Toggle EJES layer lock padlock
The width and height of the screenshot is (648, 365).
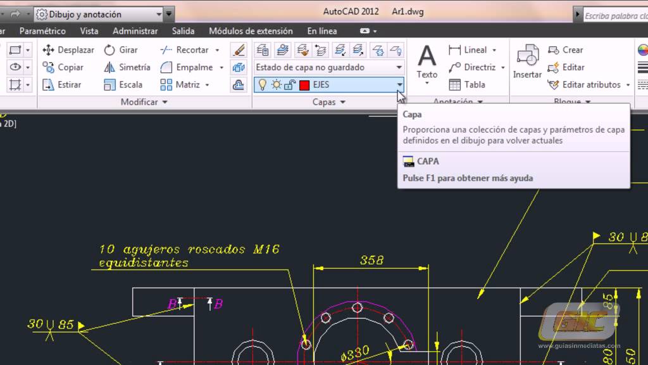coord(290,85)
